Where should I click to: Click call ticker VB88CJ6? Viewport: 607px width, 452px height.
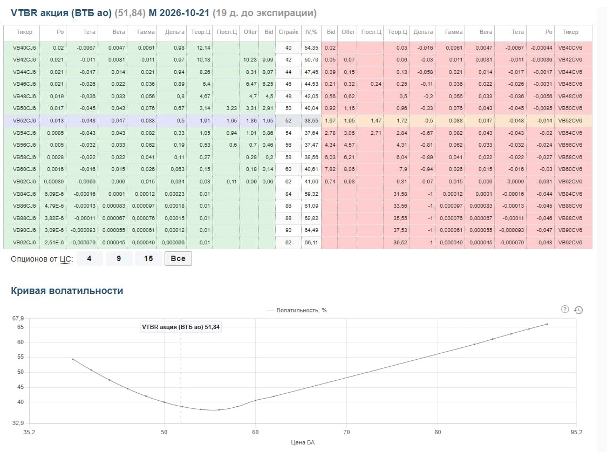(24, 218)
